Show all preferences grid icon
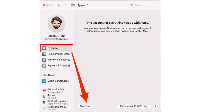This screenshot has height=112, width=200. click(73, 5)
